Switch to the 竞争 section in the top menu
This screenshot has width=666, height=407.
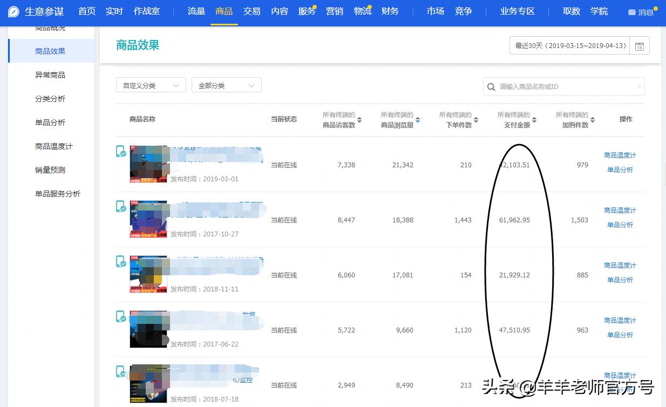463,11
